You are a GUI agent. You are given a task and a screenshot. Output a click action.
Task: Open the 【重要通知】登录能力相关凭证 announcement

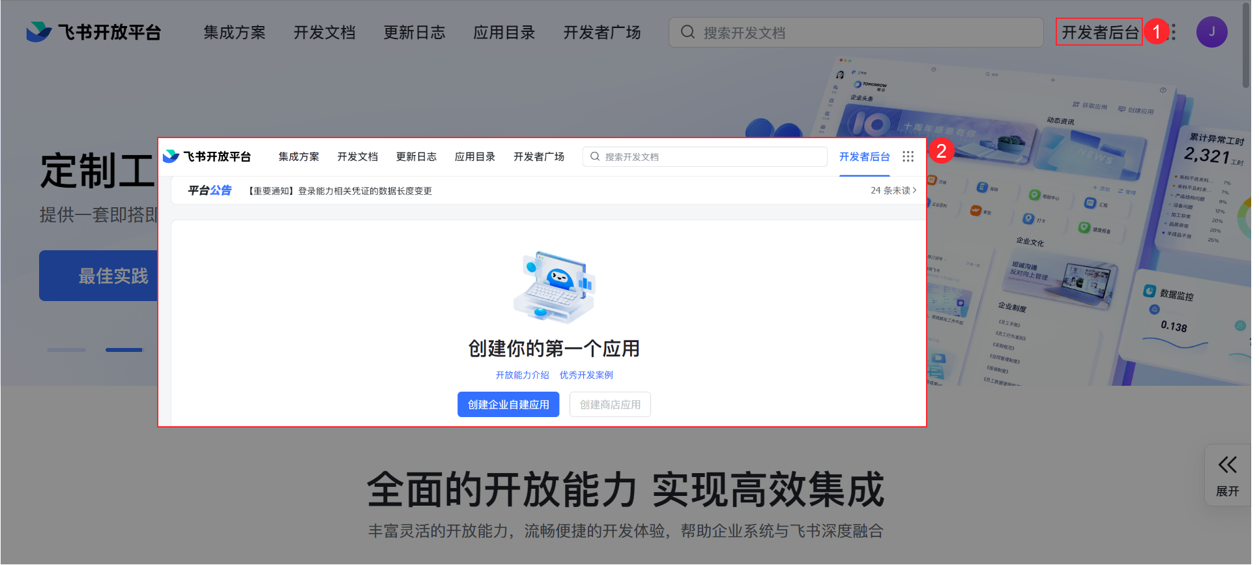tap(339, 191)
